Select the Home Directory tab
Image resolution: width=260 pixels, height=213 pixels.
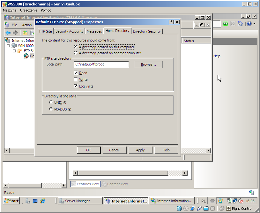pyautogui.click(x=118, y=31)
